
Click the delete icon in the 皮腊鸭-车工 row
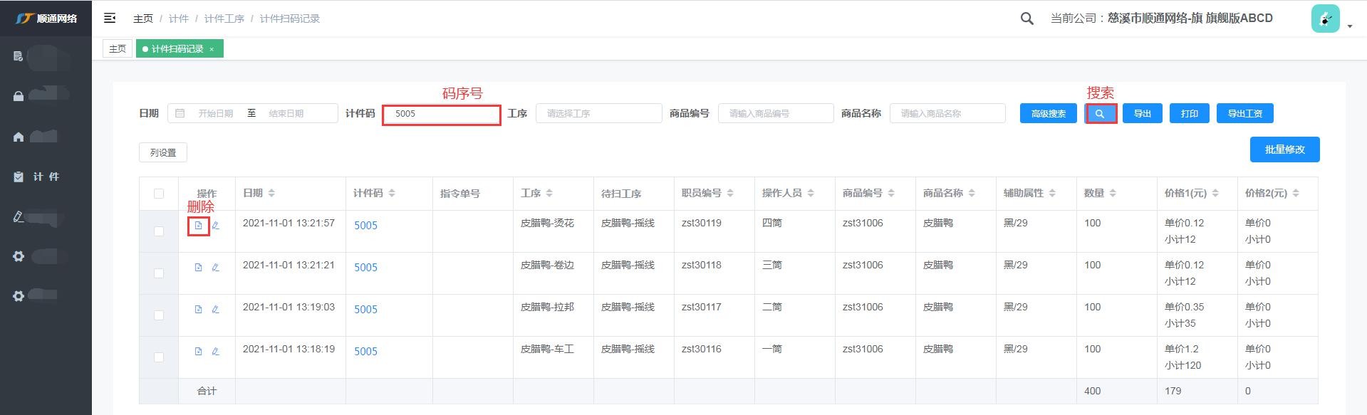pos(199,352)
